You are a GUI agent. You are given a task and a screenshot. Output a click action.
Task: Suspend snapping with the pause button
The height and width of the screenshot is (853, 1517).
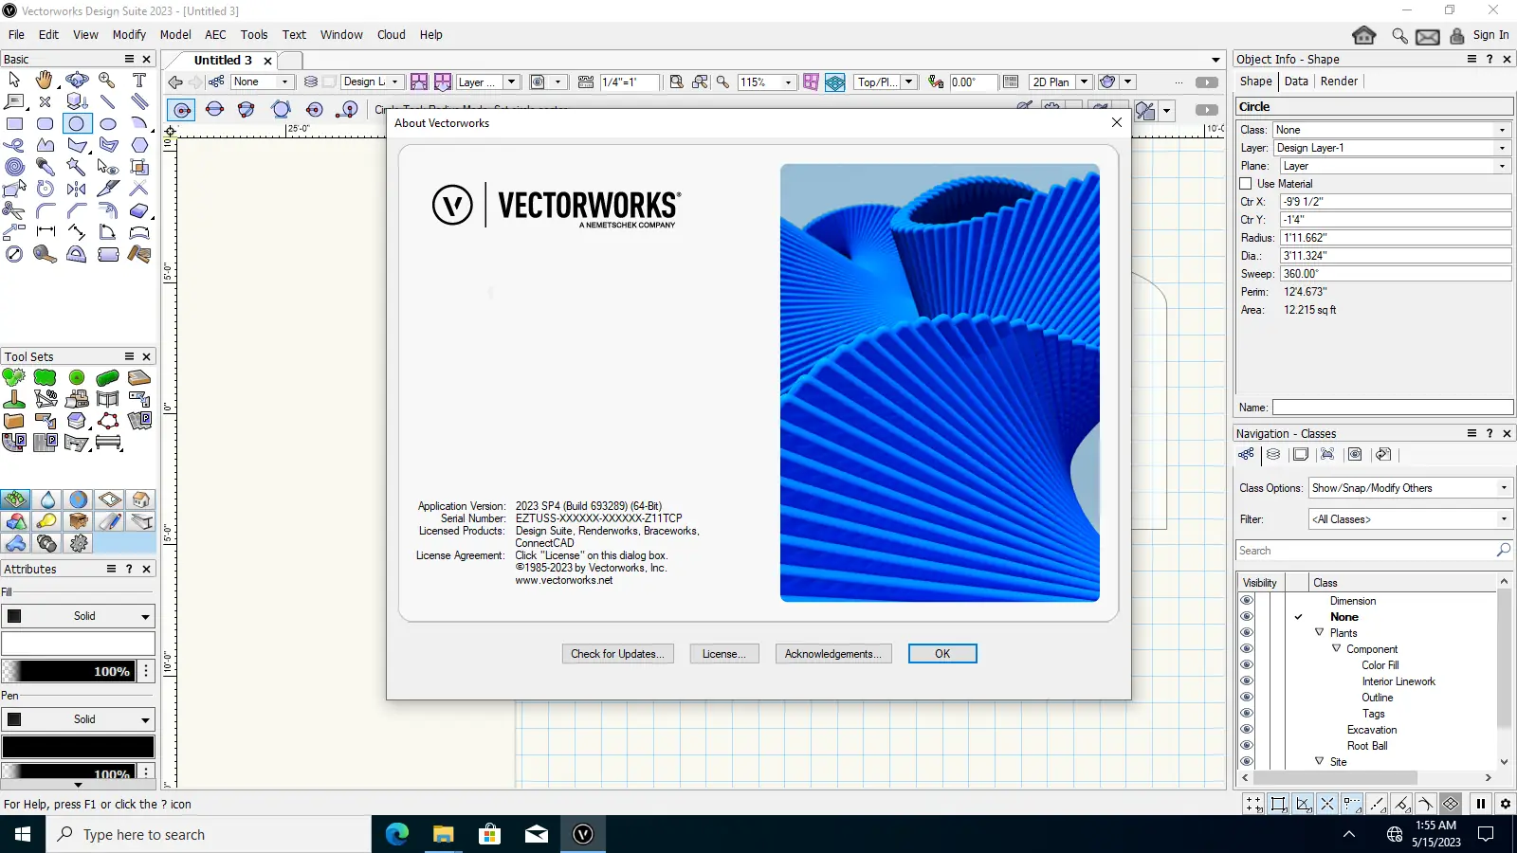[1481, 804]
